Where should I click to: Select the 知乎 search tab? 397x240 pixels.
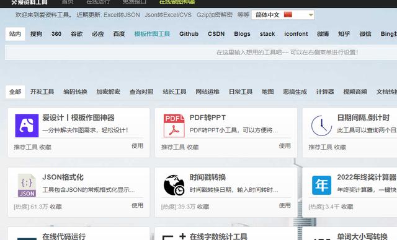344,34
